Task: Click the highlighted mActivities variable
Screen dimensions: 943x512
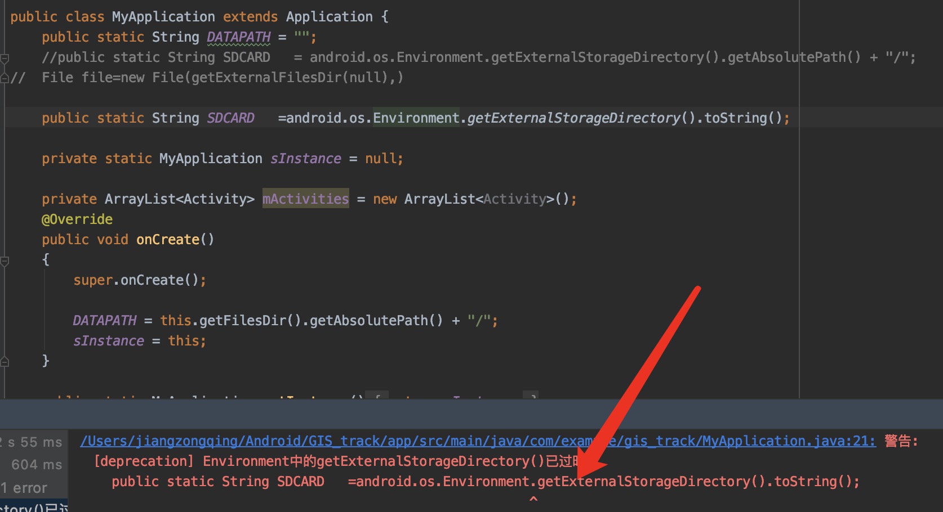Action: (305, 199)
